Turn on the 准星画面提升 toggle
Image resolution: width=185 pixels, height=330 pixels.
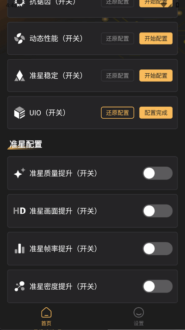pos(158,211)
